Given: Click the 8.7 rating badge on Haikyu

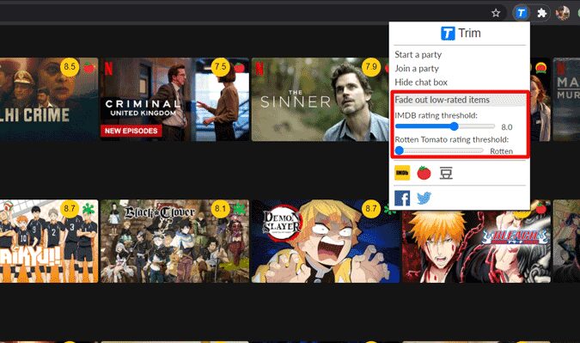Looking at the screenshot, I should 70,209.
